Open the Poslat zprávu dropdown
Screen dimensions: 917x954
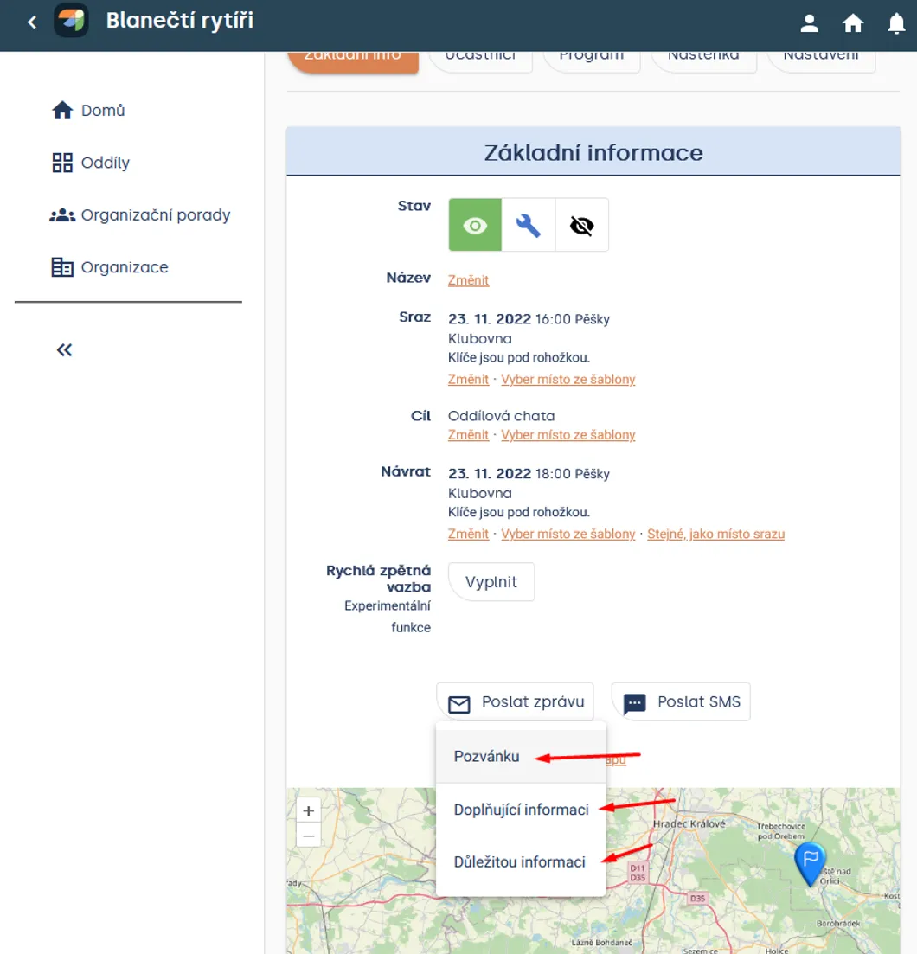(515, 702)
